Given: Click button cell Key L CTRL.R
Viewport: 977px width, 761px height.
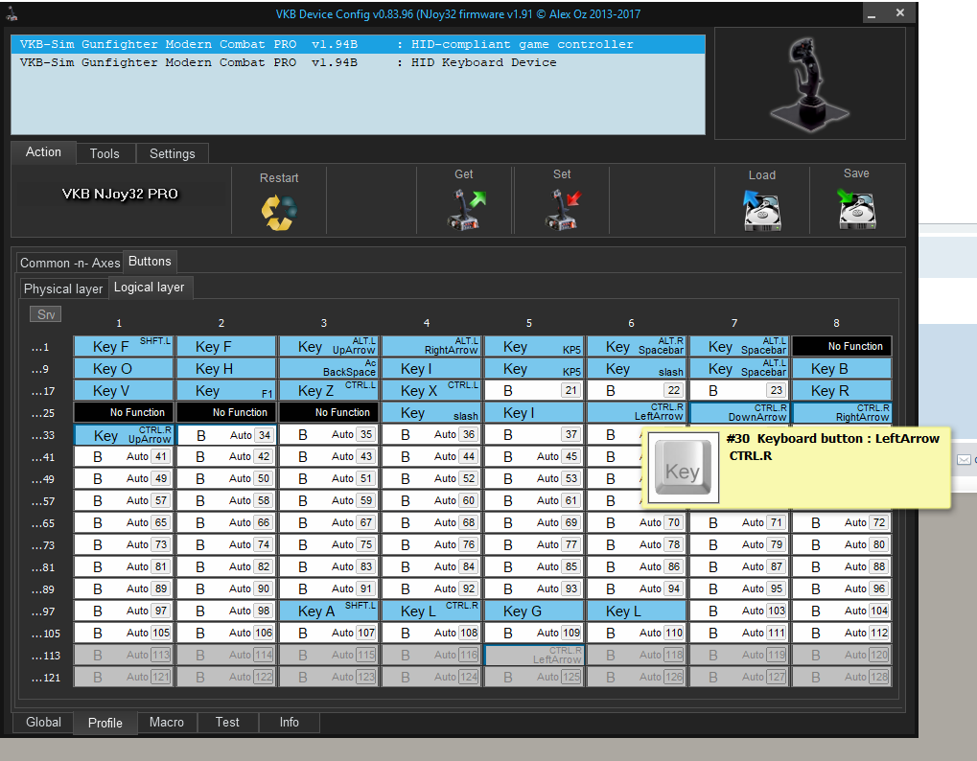Looking at the screenshot, I should click(431, 611).
